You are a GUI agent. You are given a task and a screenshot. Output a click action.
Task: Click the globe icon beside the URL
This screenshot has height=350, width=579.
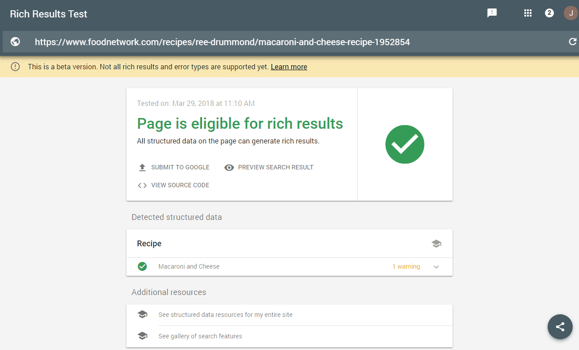[15, 42]
